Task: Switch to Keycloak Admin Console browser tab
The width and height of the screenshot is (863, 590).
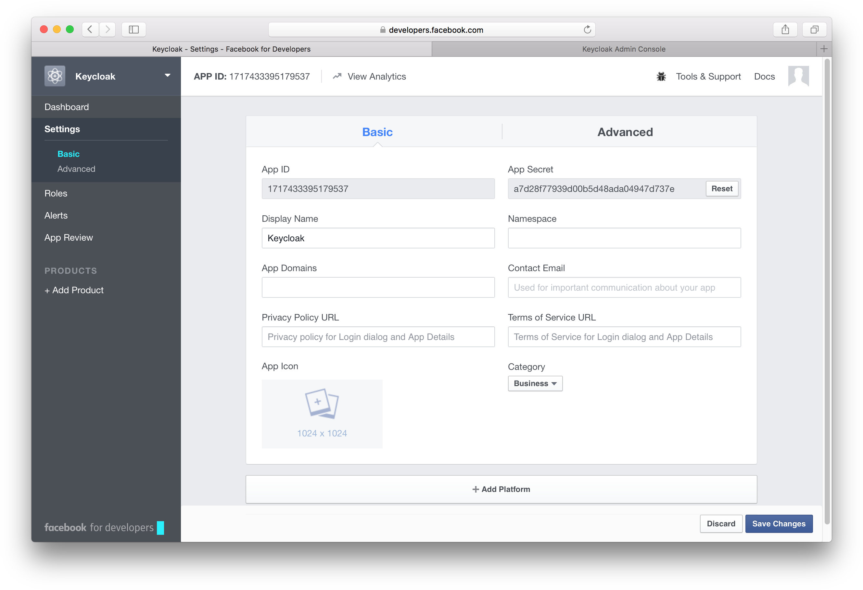Action: click(624, 49)
